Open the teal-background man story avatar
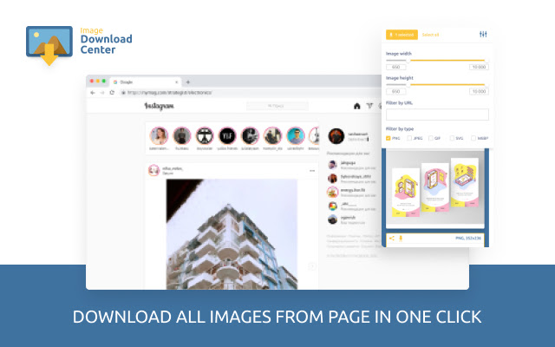This screenshot has width=555, height=347. (x=296, y=136)
